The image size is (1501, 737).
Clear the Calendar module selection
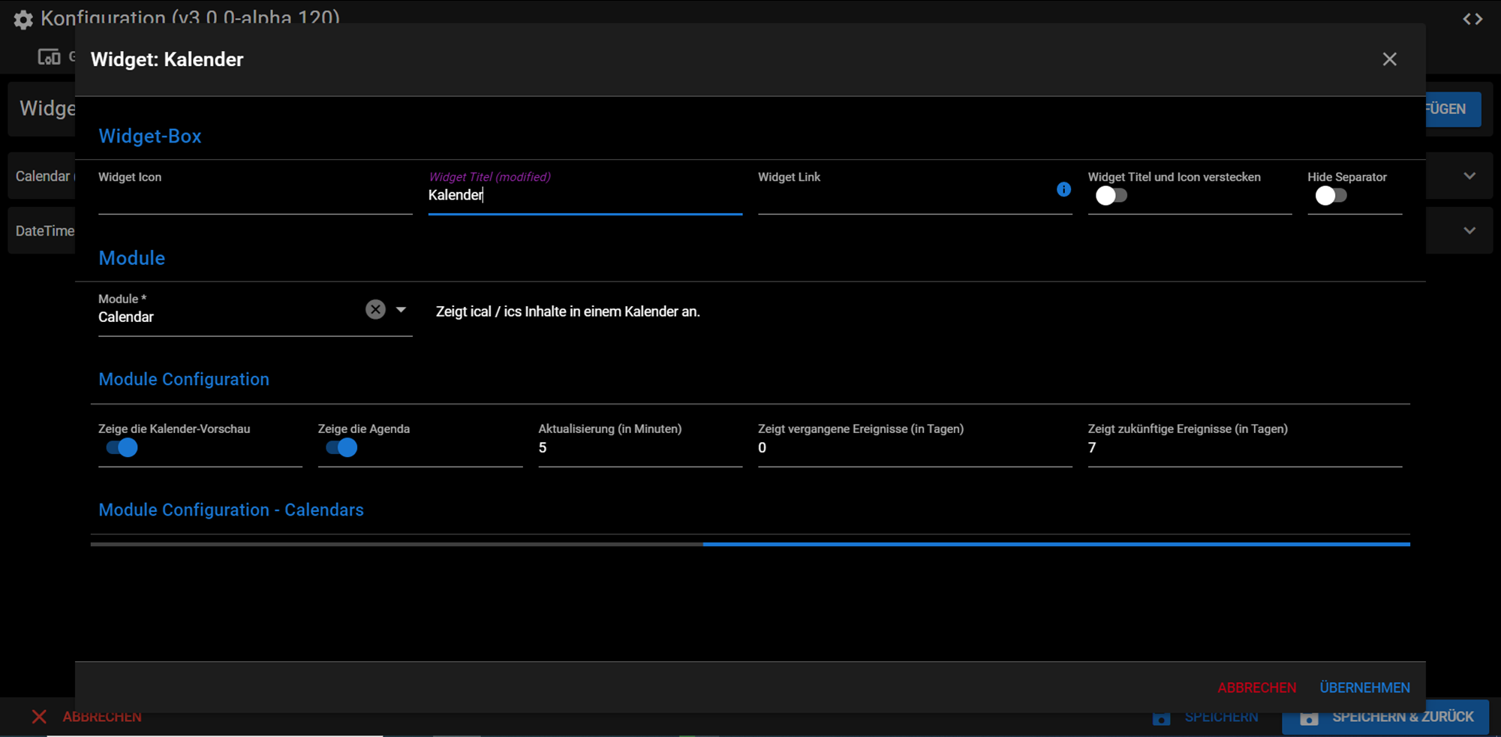point(375,309)
